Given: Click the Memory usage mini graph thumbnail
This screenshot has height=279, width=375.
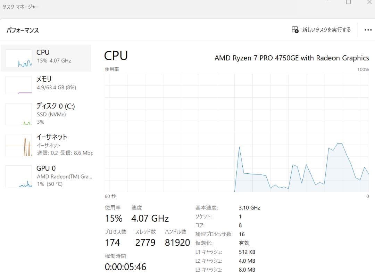Looking at the screenshot, I should tap(18, 84).
